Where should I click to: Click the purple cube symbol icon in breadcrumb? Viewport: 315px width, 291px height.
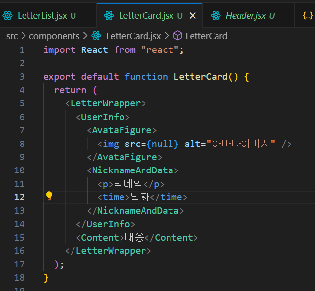coord(178,36)
